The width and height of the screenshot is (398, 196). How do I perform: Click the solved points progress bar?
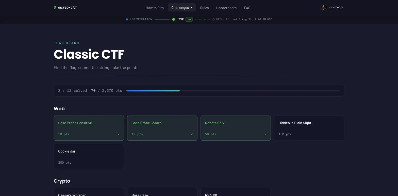click(x=233, y=91)
